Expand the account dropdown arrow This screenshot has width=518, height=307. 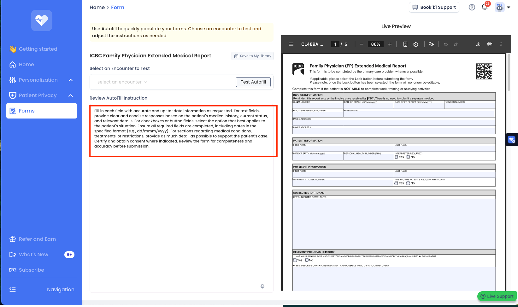[x=509, y=7]
